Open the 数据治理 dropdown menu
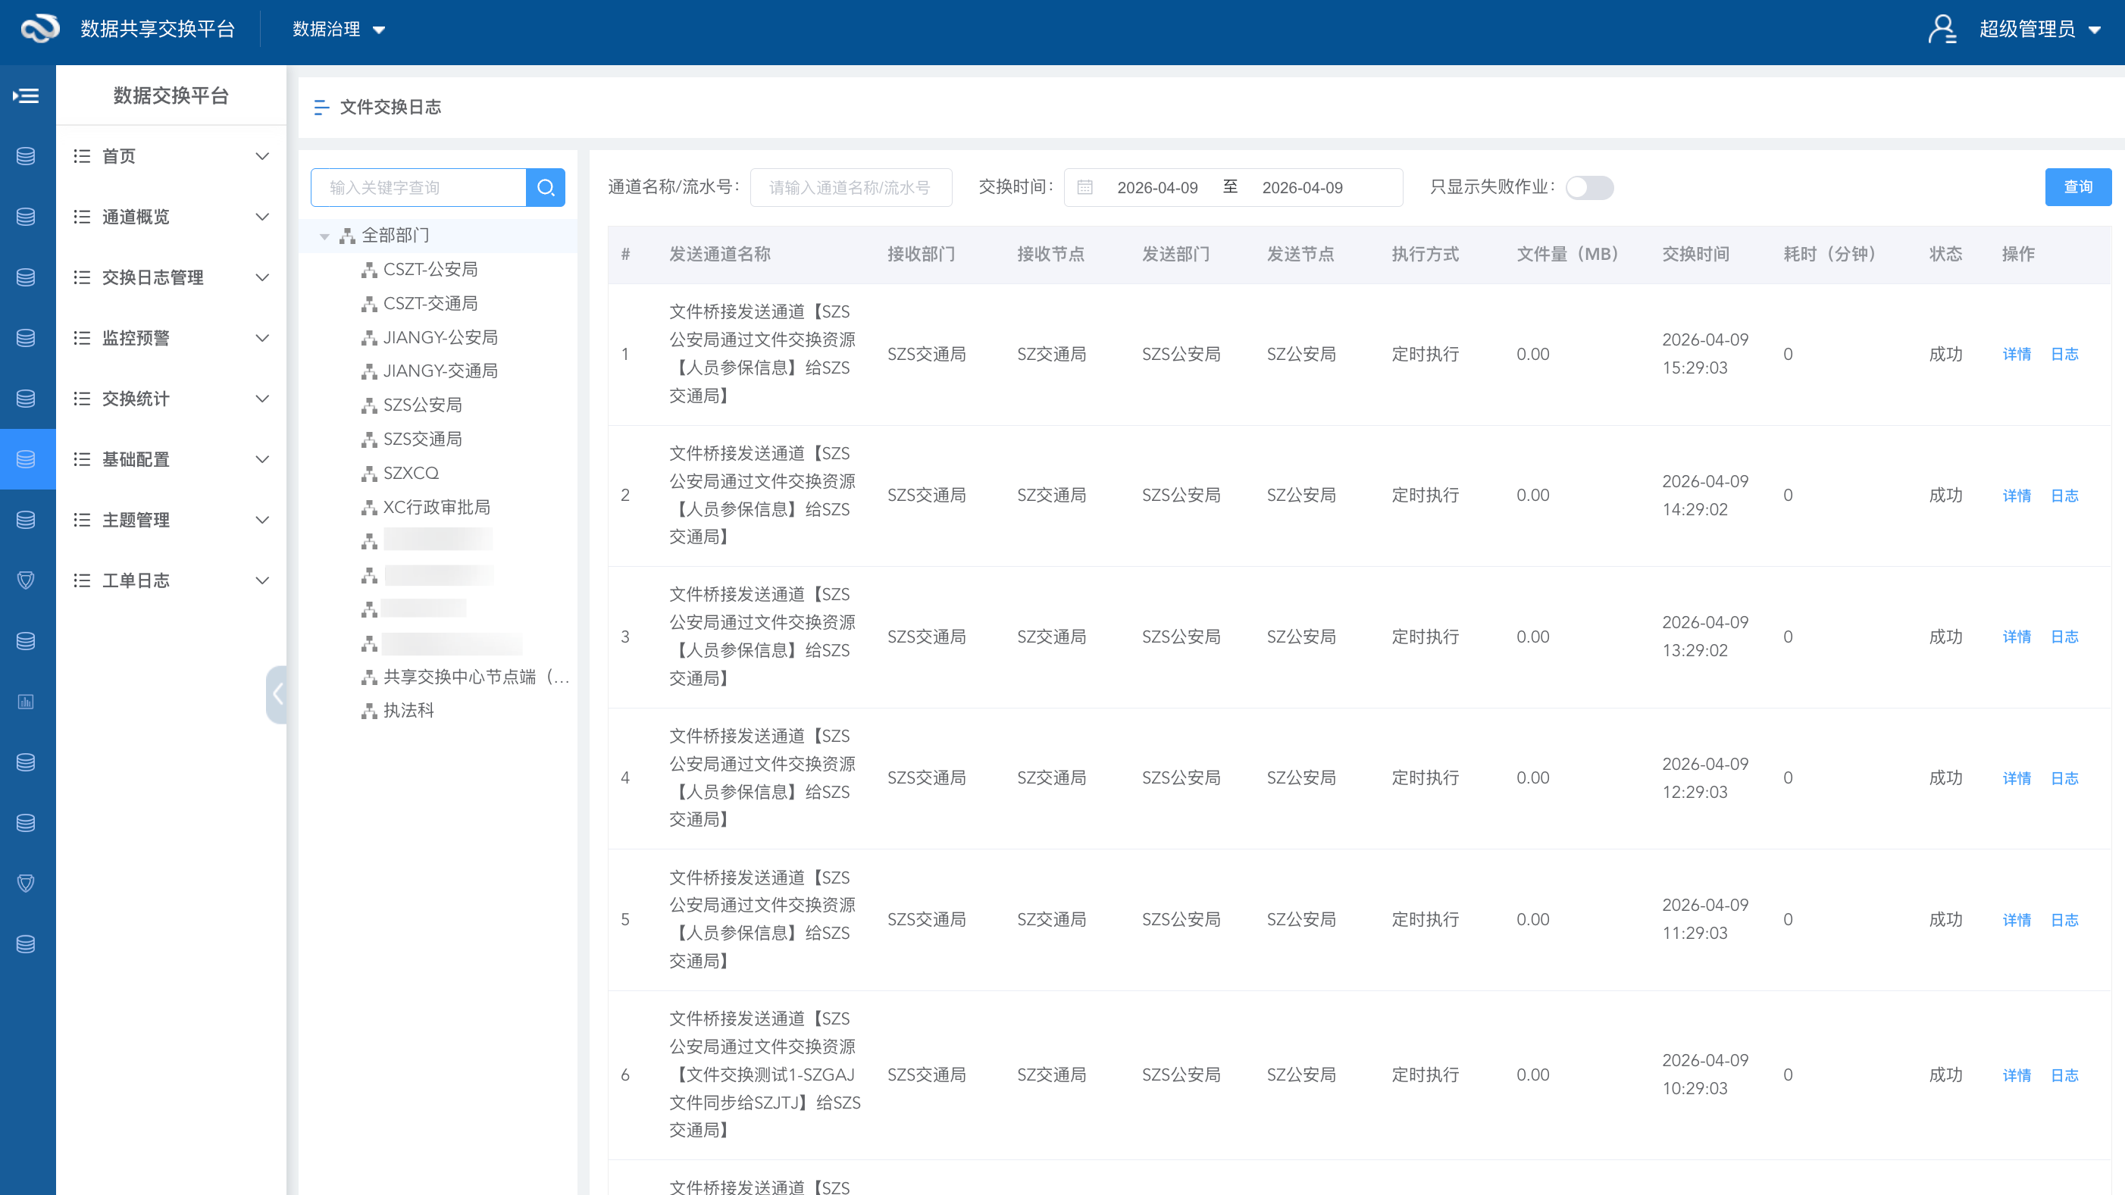This screenshot has width=2125, height=1195. [338, 29]
